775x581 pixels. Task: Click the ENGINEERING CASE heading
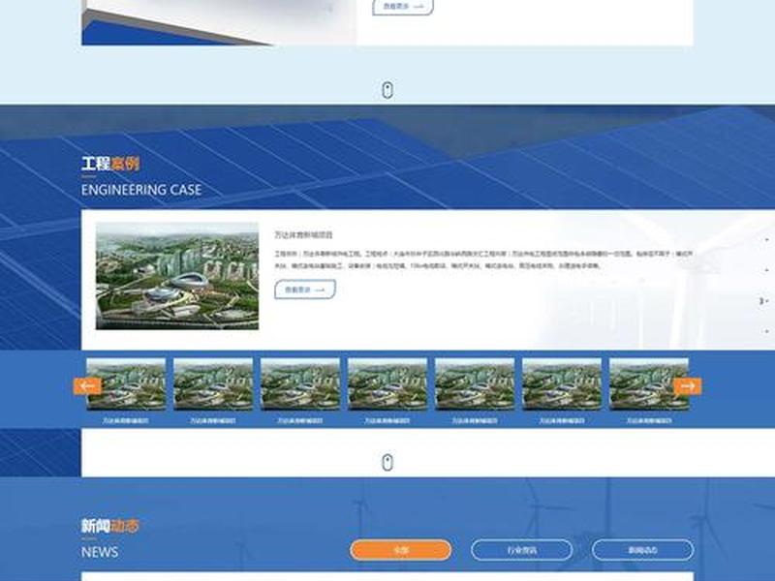141,190
